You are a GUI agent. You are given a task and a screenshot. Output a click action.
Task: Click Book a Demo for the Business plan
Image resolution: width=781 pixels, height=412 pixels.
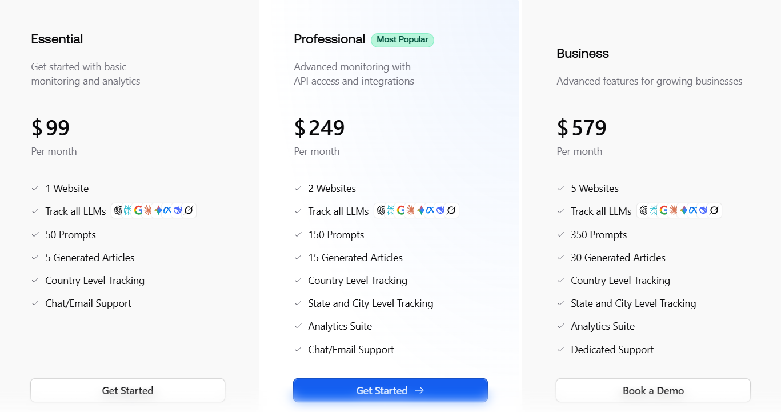tap(653, 390)
